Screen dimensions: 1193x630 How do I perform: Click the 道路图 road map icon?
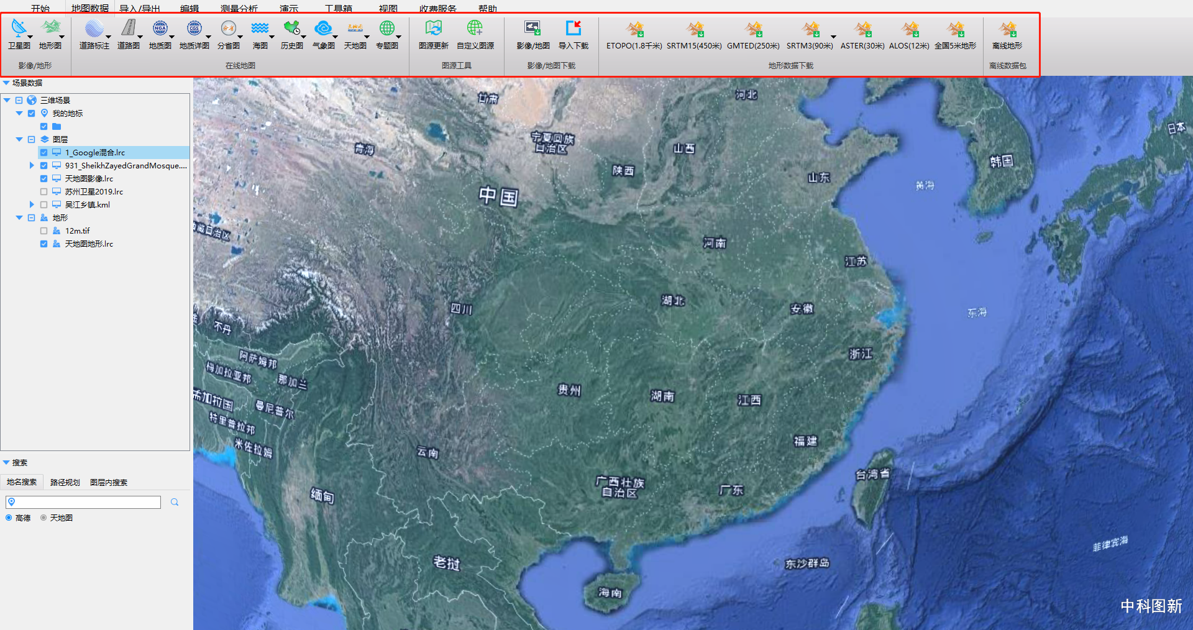pyautogui.click(x=128, y=28)
